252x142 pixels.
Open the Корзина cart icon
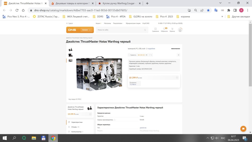click(x=172, y=30)
